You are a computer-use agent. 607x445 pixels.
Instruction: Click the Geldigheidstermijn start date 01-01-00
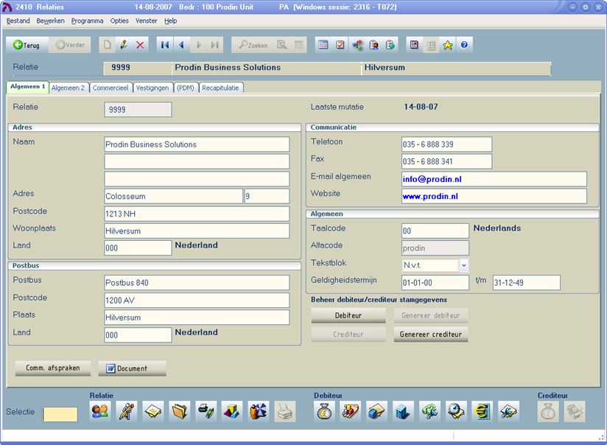click(x=435, y=283)
